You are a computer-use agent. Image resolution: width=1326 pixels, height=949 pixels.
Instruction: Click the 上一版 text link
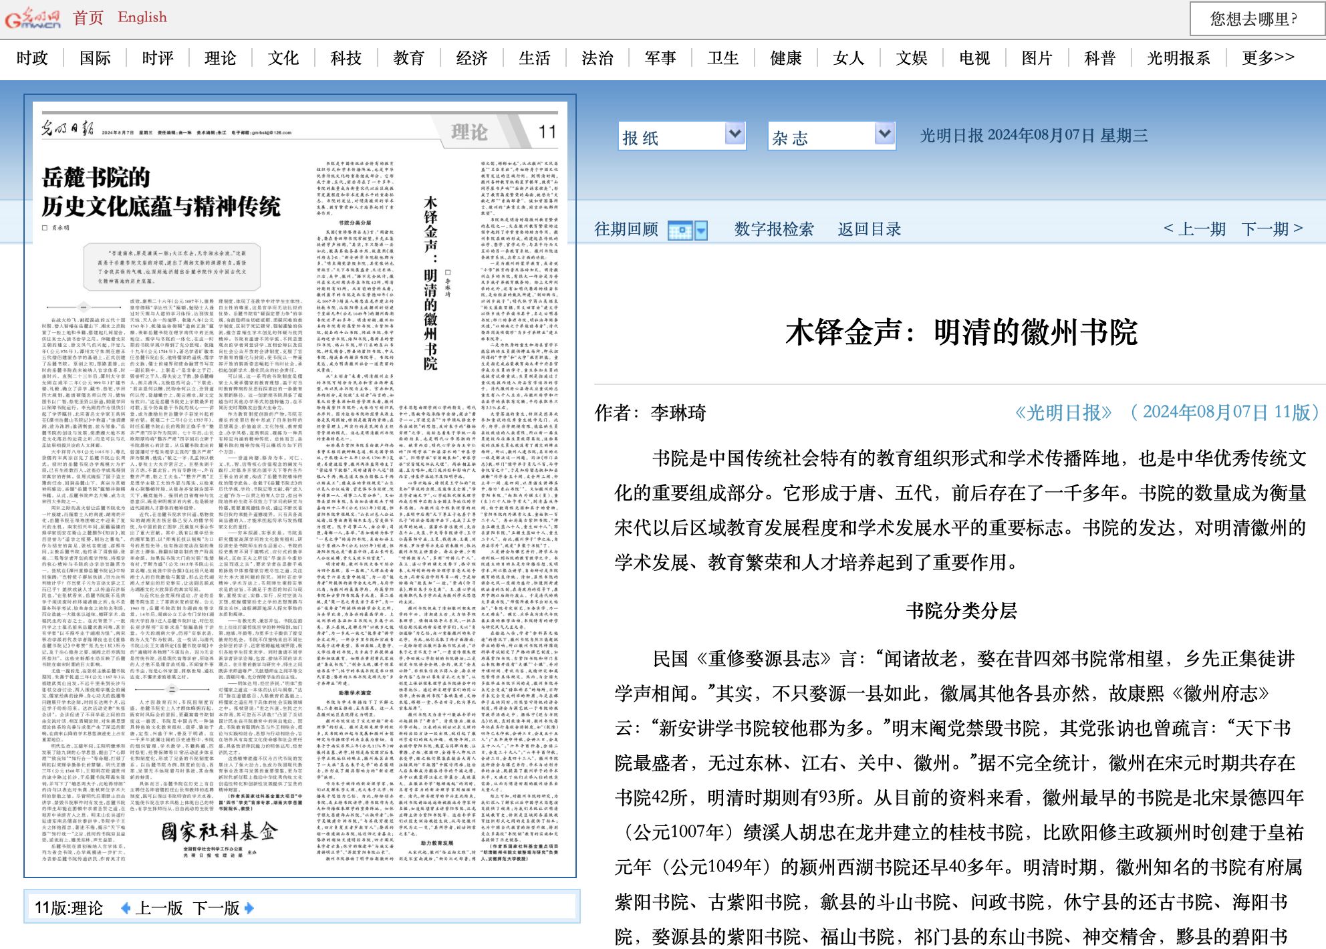click(159, 908)
